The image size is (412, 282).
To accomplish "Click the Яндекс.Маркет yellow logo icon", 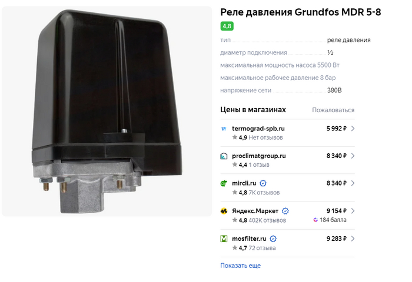I will pos(224,211).
